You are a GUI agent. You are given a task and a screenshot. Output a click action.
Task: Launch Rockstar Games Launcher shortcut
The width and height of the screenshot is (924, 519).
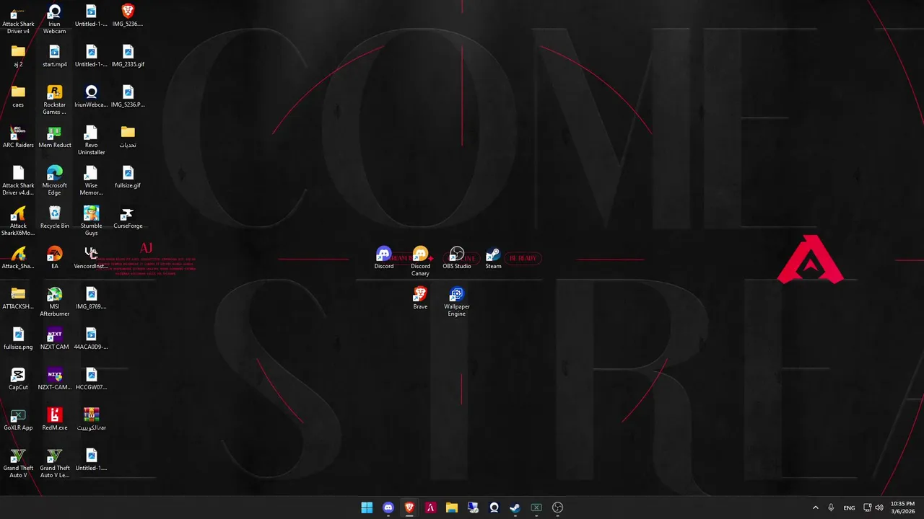tap(54, 100)
